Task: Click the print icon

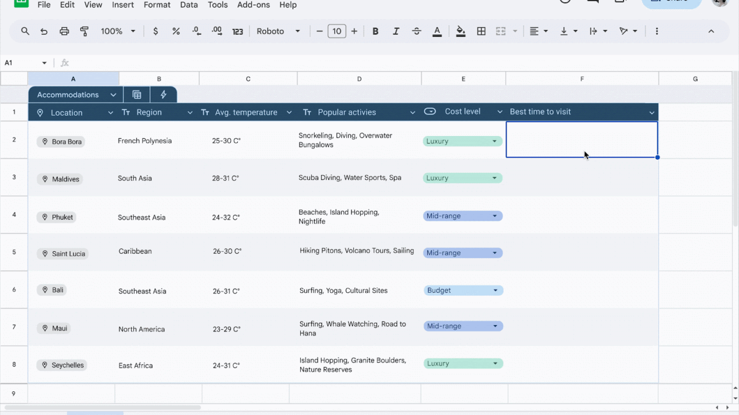Action: pos(64,32)
